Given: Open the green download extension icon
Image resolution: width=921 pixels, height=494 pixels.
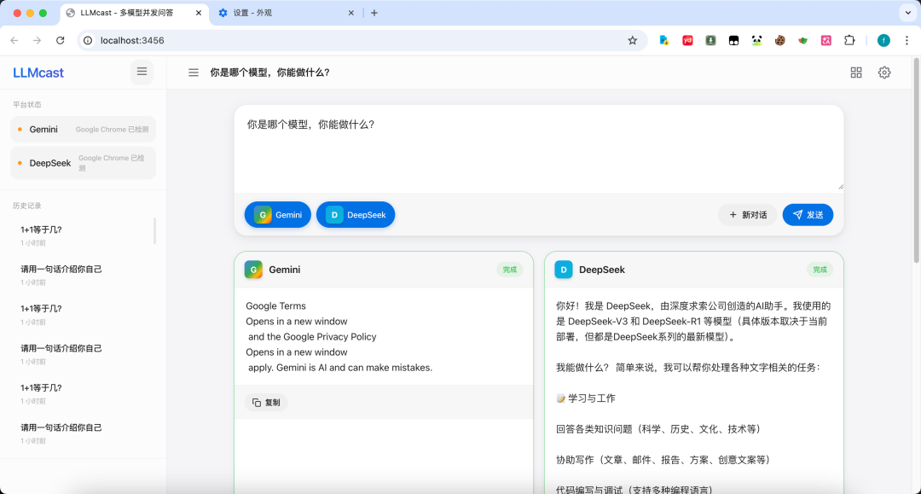Looking at the screenshot, I should coord(710,41).
